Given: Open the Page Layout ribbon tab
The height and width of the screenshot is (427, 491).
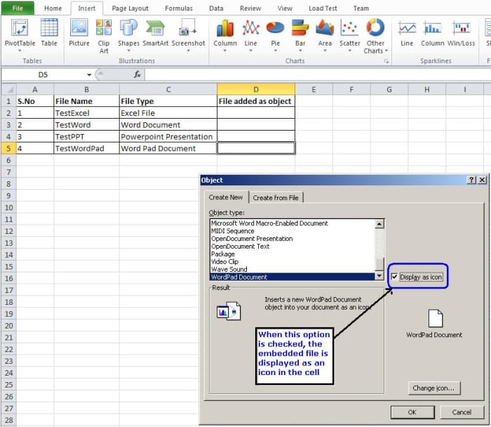Looking at the screenshot, I should point(128,8).
